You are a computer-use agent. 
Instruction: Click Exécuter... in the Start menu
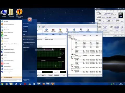click(25, 50)
